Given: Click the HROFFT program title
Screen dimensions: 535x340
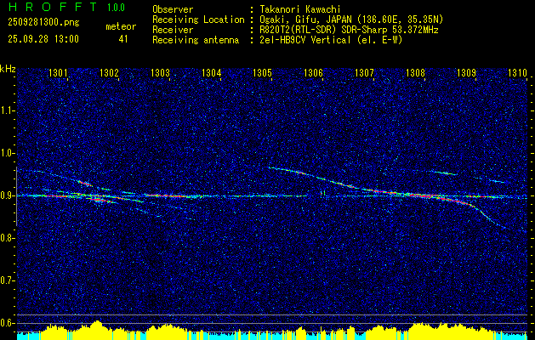Looking at the screenshot, I should [x=53, y=7].
